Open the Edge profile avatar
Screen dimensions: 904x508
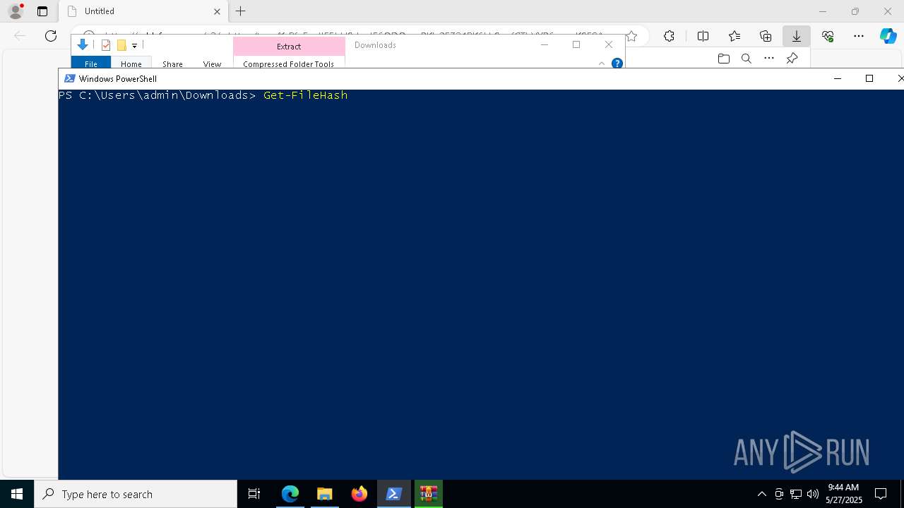[16, 11]
